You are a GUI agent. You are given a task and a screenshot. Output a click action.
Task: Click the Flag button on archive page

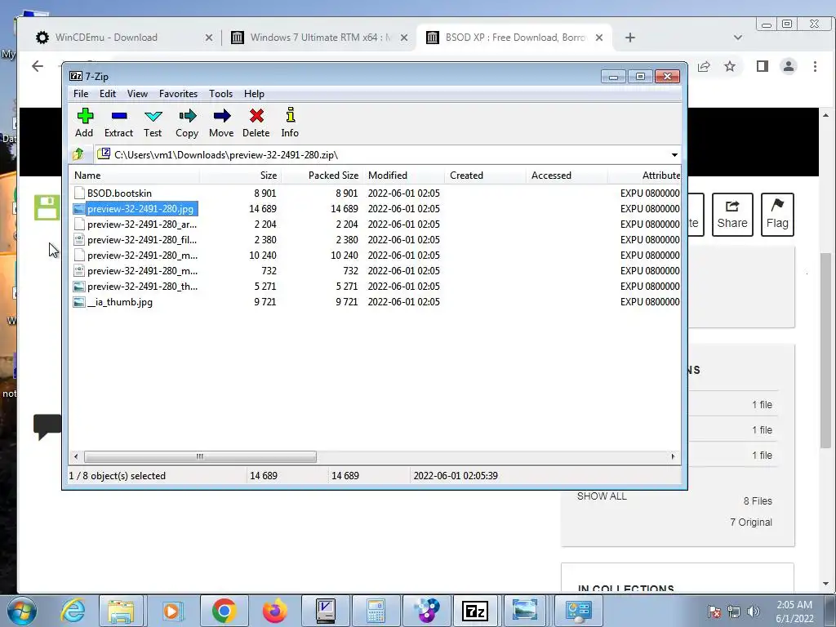777,215
